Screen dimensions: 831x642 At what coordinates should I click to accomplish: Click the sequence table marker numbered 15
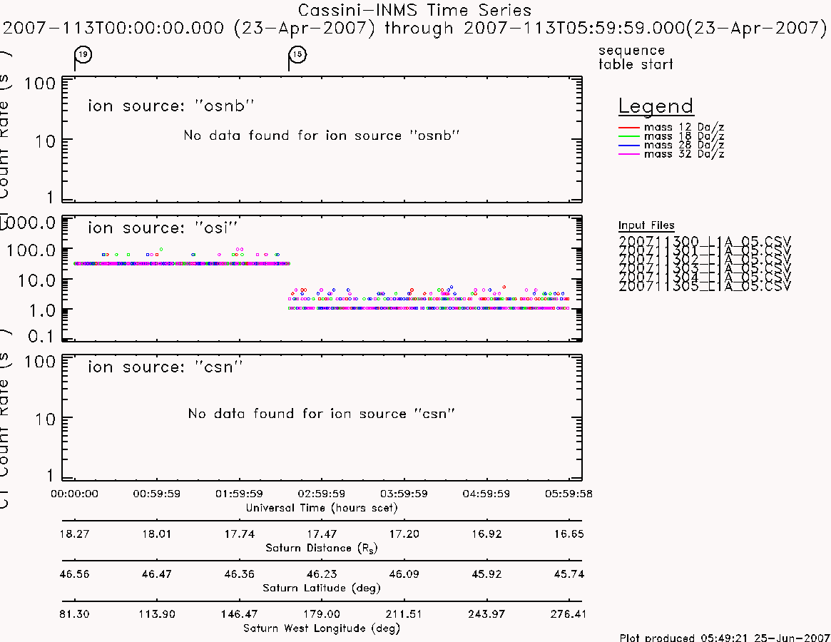pos(298,55)
